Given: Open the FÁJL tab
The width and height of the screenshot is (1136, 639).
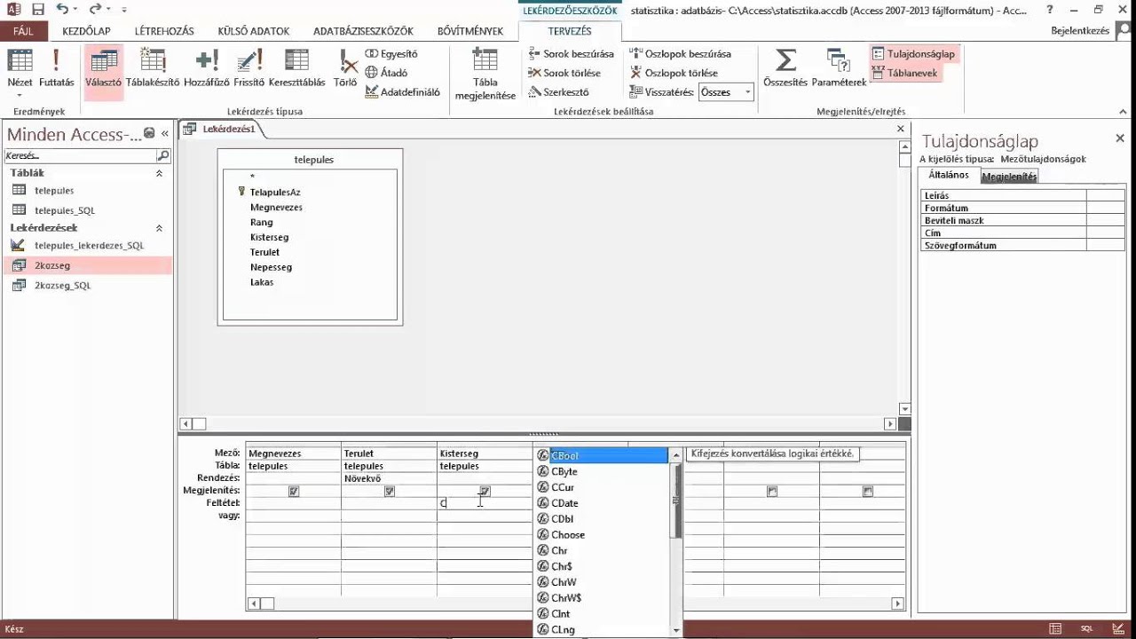Looking at the screenshot, I should pyautogui.click(x=22, y=31).
